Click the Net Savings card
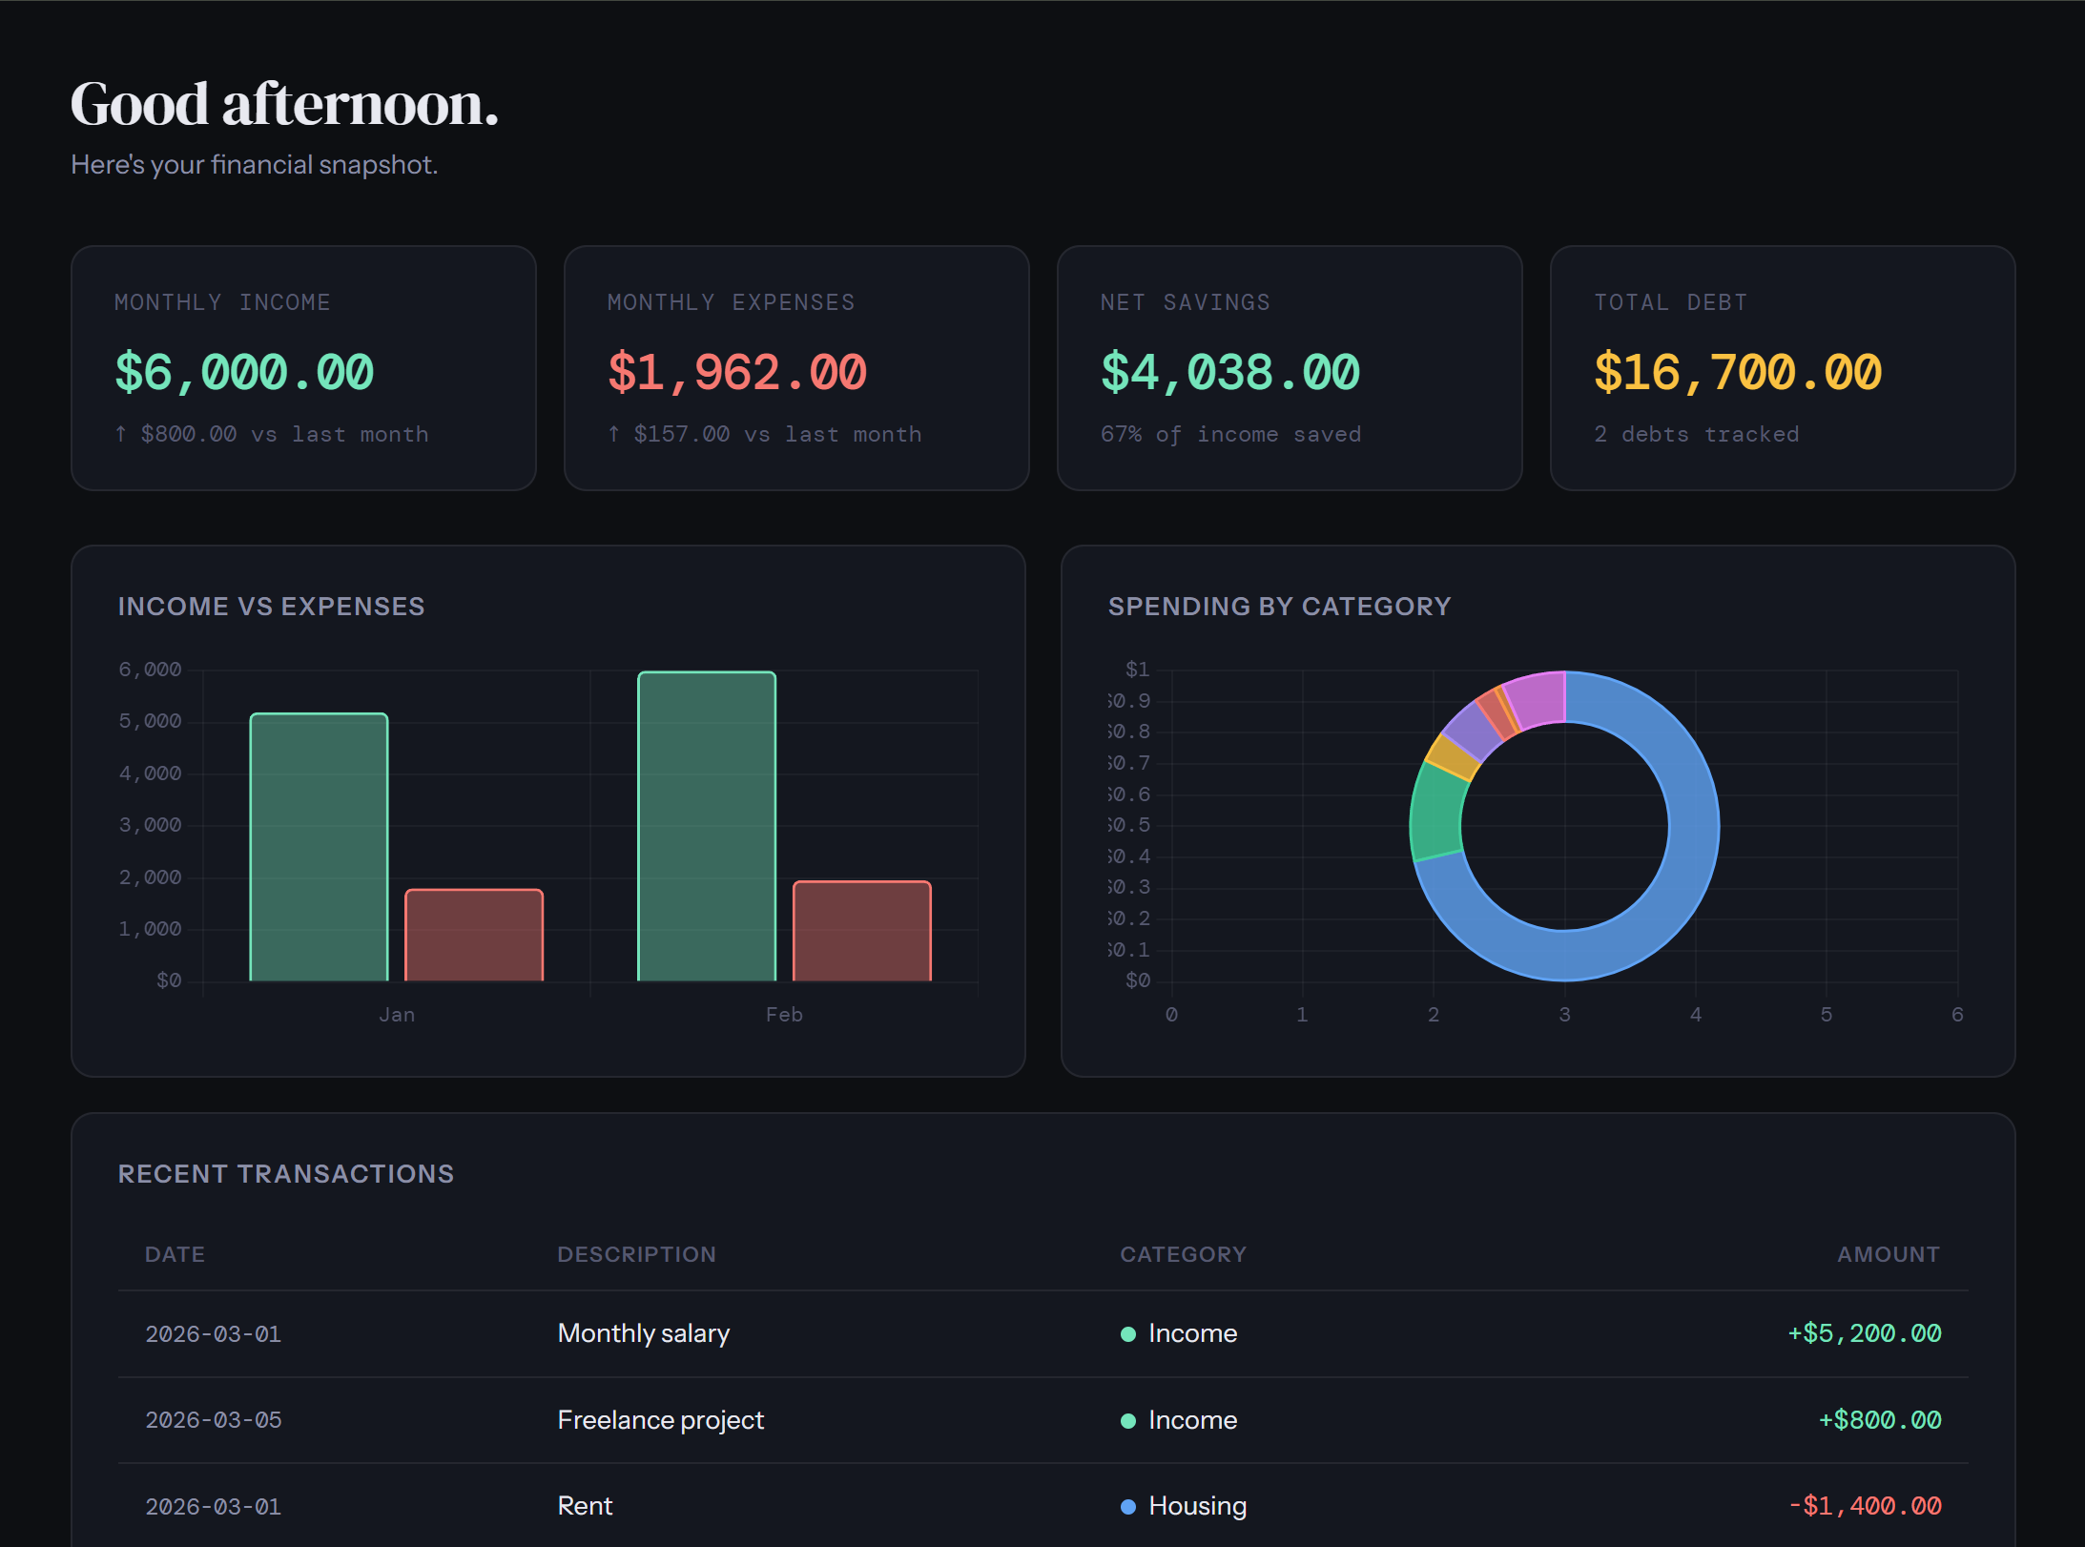This screenshot has height=1547, width=2085. (x=1290, y=368)
